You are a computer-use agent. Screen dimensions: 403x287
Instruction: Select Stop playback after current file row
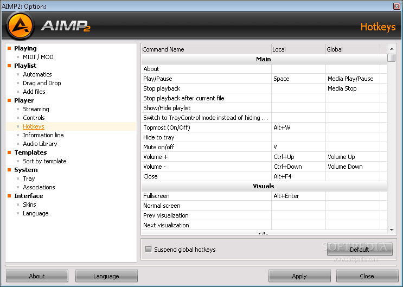pyautogui.click(x=264, y=98)
